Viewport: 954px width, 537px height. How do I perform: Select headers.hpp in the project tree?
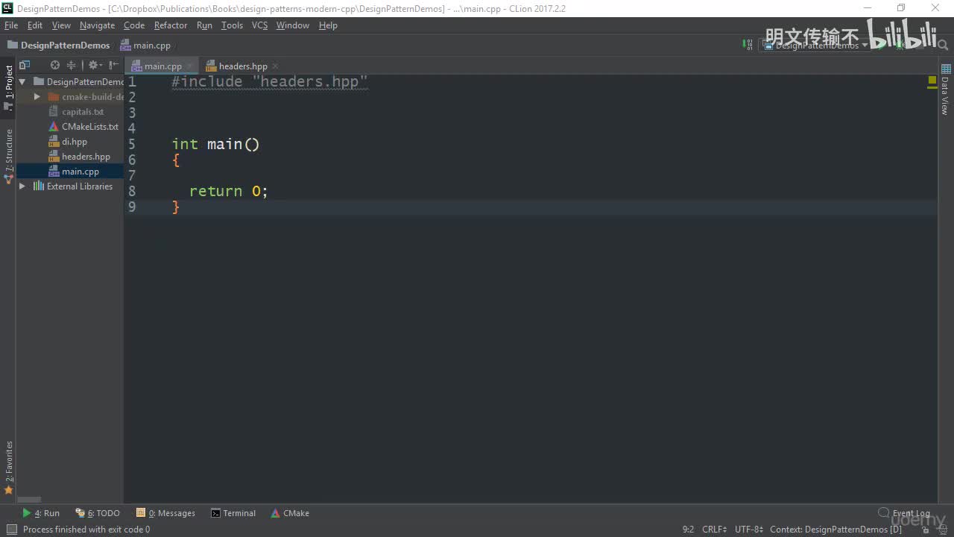[86, 157]
